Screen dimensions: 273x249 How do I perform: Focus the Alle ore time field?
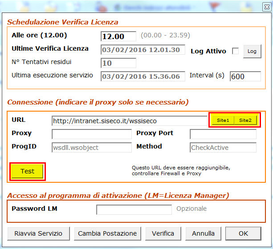[118, 36]
